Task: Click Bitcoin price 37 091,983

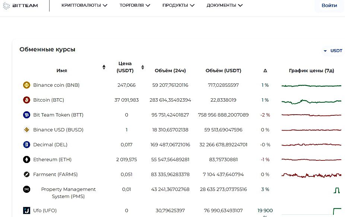Action: pos(127,100)
